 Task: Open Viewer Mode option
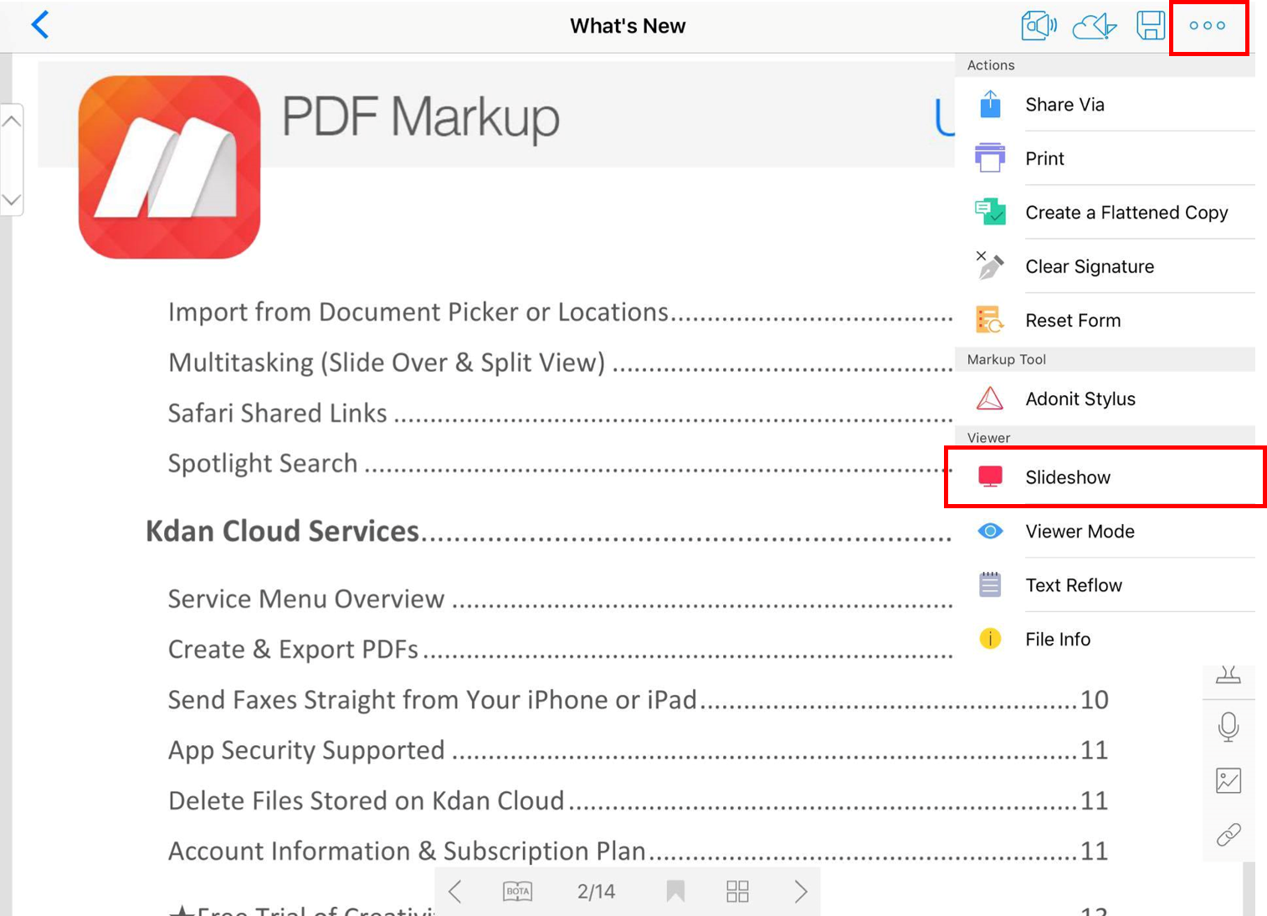pyautogui.click(x=1105, y=531)
